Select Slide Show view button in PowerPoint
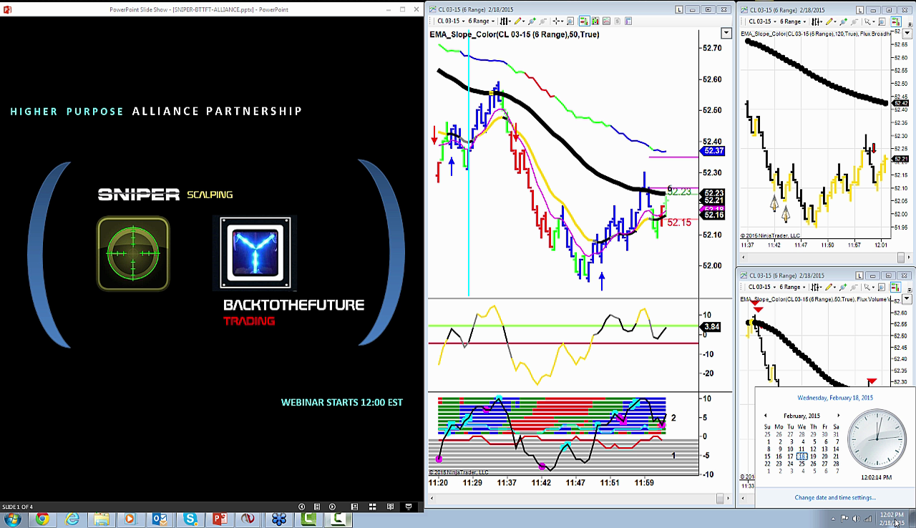Screen dimensions: 916x528 pyautogui.click(x=409, y=507)
